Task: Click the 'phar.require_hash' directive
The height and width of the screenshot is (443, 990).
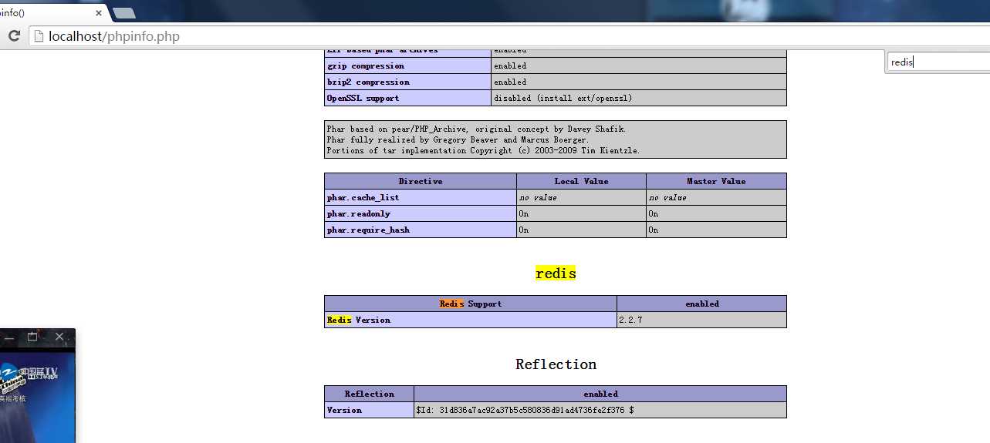Action: (x=421, y=230)
